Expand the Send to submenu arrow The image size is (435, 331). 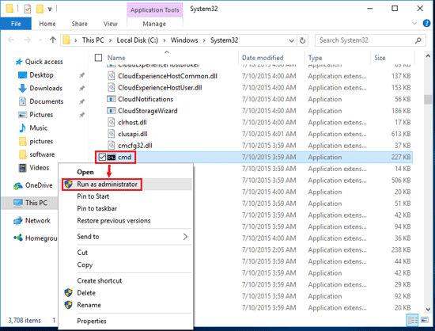185,237
